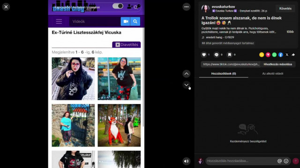Click the add-user icon in the video header
The height and width of the screenshot is (168, 300).
click(130, 7)
